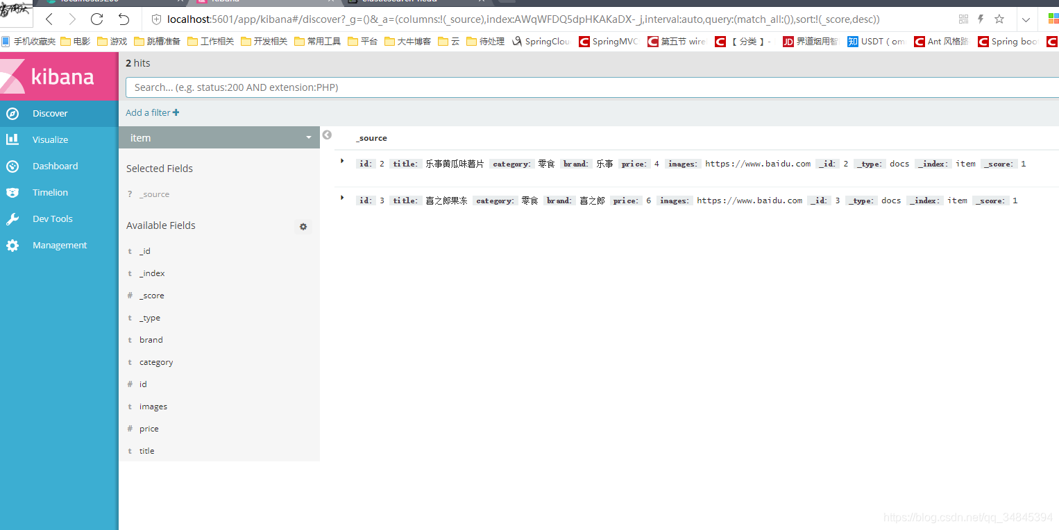
Task: Expand the document row with id 2
Action: click(342, 161)
